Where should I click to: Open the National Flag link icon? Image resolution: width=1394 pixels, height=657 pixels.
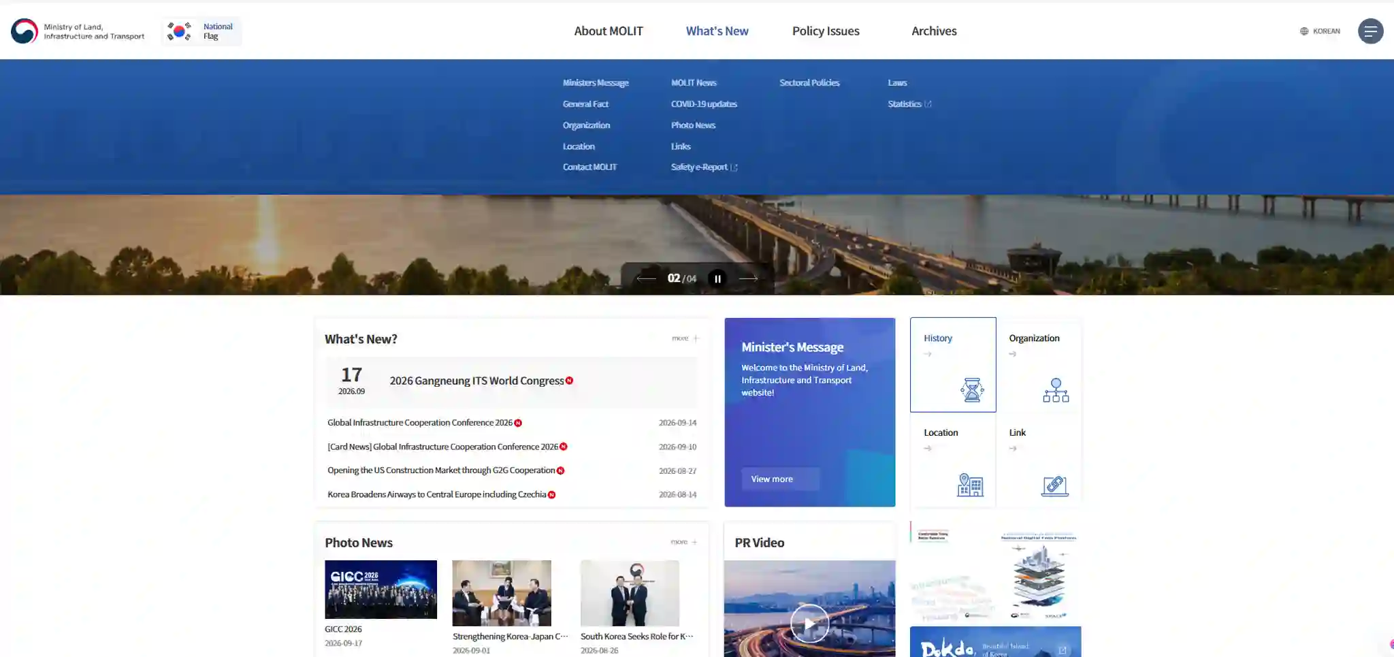pos(180,31)
